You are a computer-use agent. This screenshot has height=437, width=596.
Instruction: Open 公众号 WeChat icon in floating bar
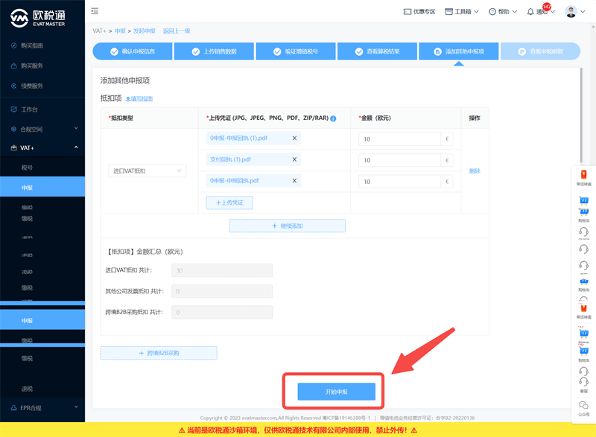[583, 408]
